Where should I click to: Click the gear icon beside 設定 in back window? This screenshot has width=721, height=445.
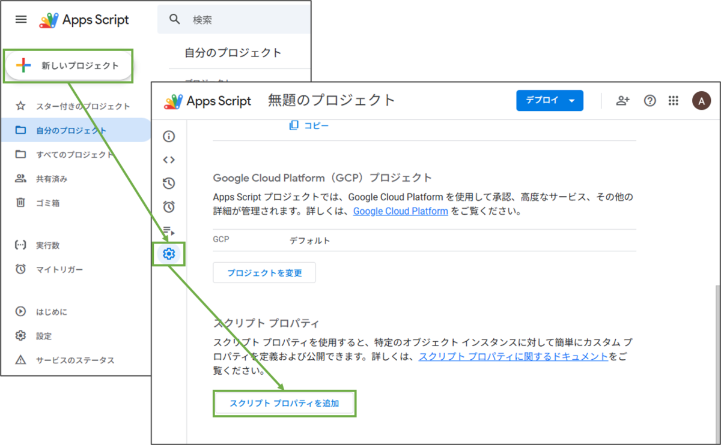[x=21, y=336]
